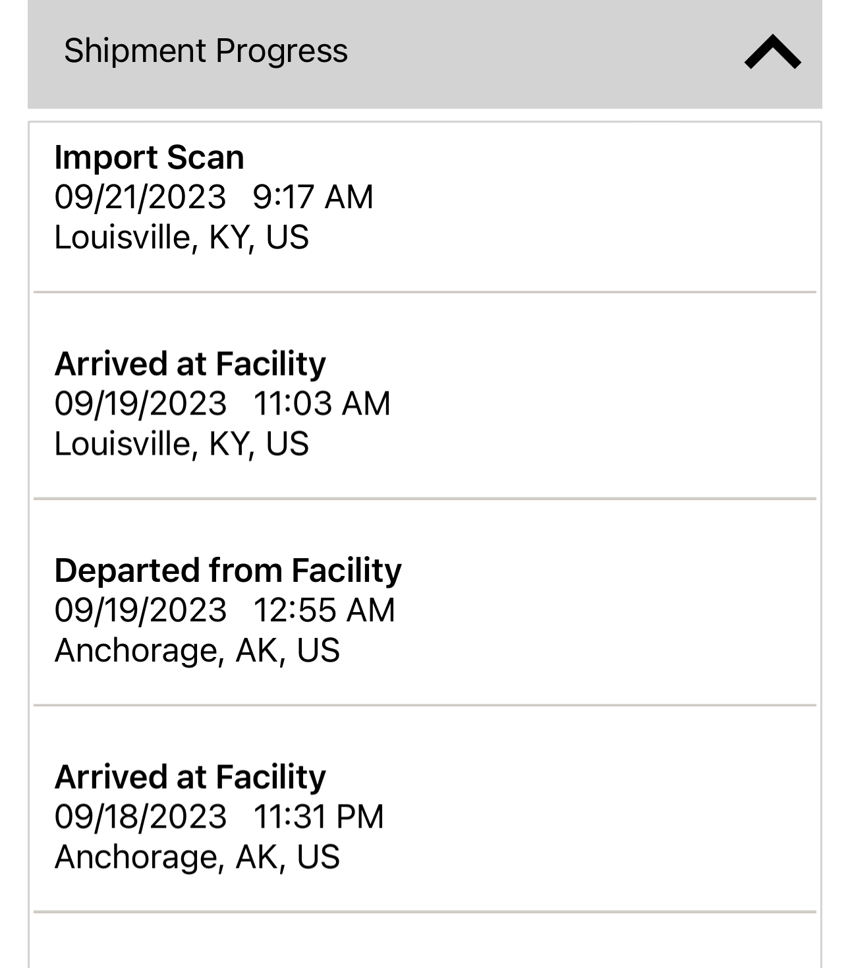Click the 11:03 AM arrival time
The image size is (850, 968).
(x=322, y=403)
